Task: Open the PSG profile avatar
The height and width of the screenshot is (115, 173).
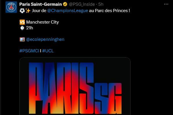Action: click(11, 7)
